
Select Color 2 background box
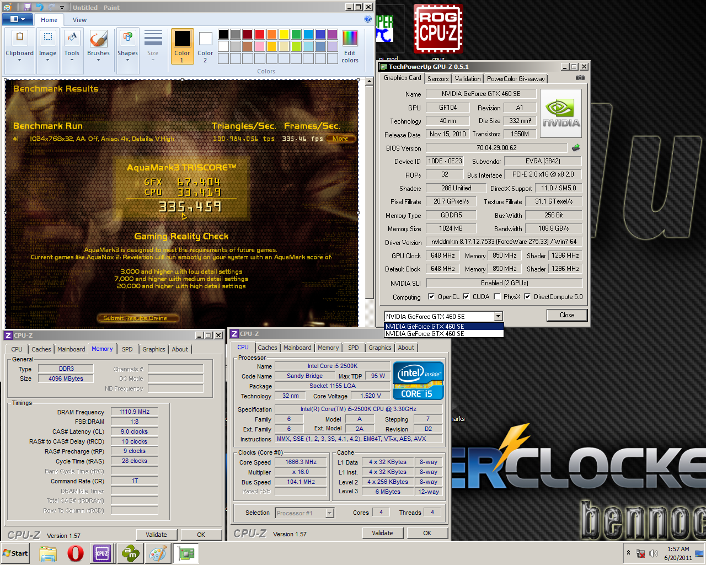205,46
